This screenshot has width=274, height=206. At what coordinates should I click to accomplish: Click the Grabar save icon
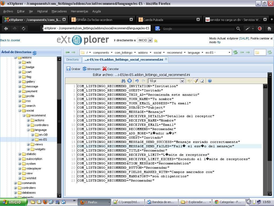point(68,69)
